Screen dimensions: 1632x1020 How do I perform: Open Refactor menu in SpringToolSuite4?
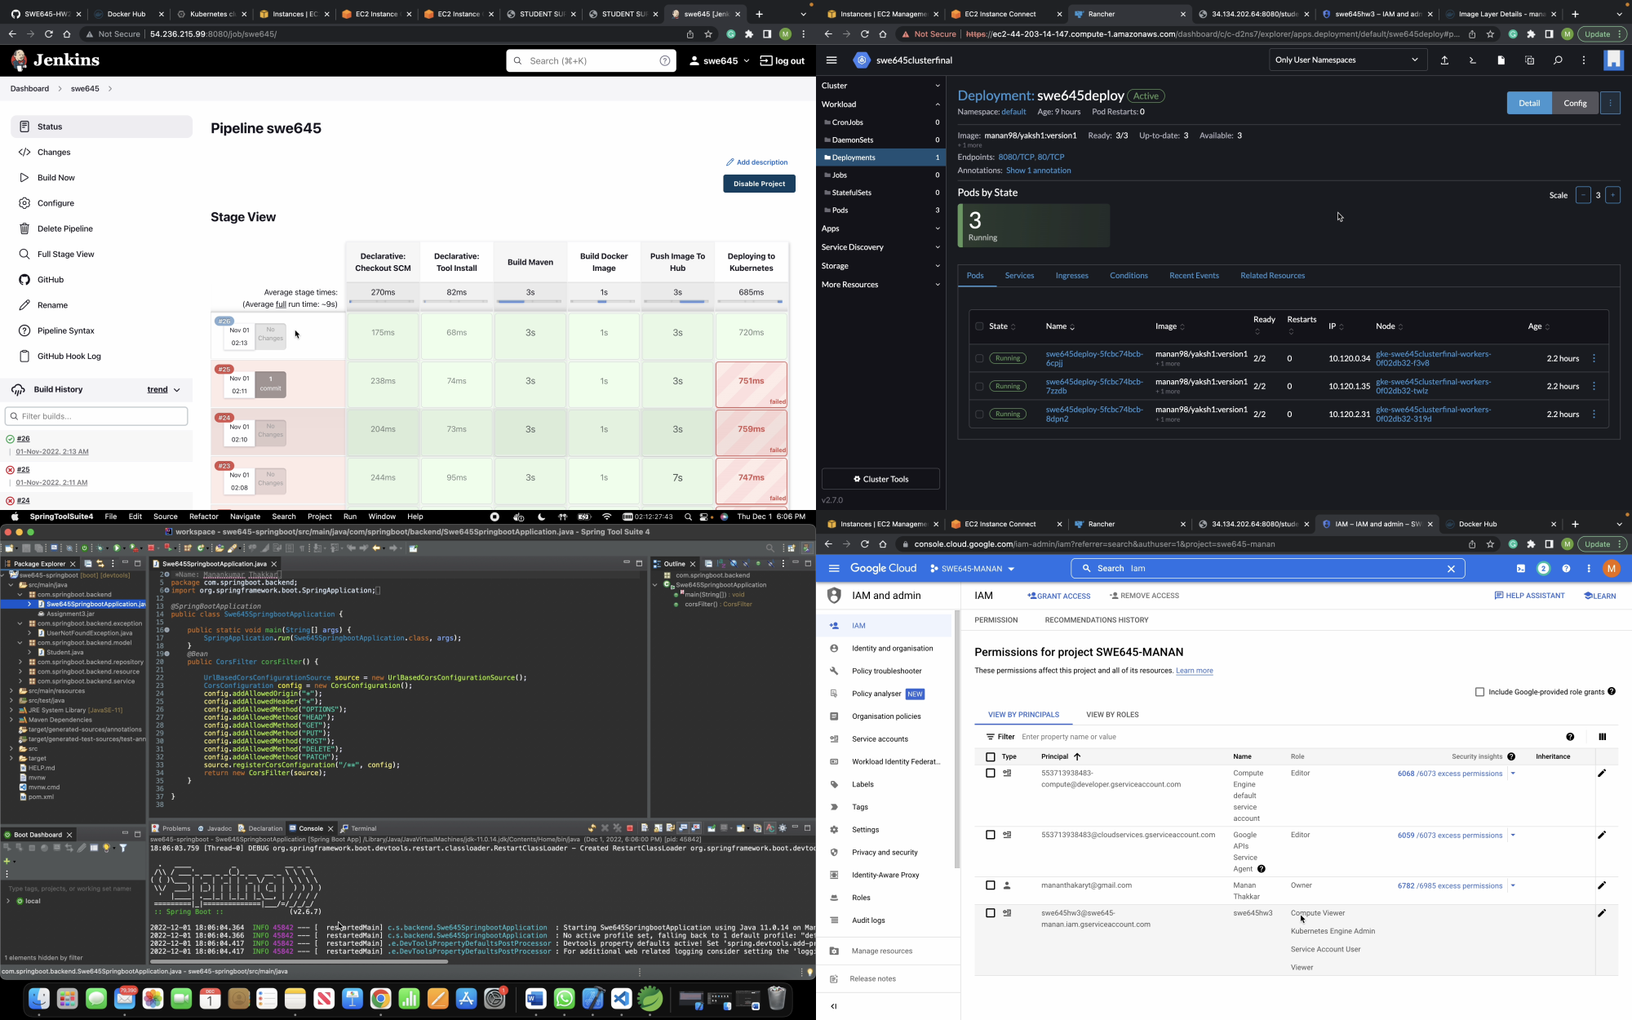[204, 517]
